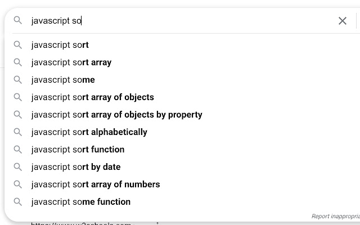Screen dimensions: 360x225
Task: Pick the 'javascript some' suggestion
Action: [x=63, y=80]
